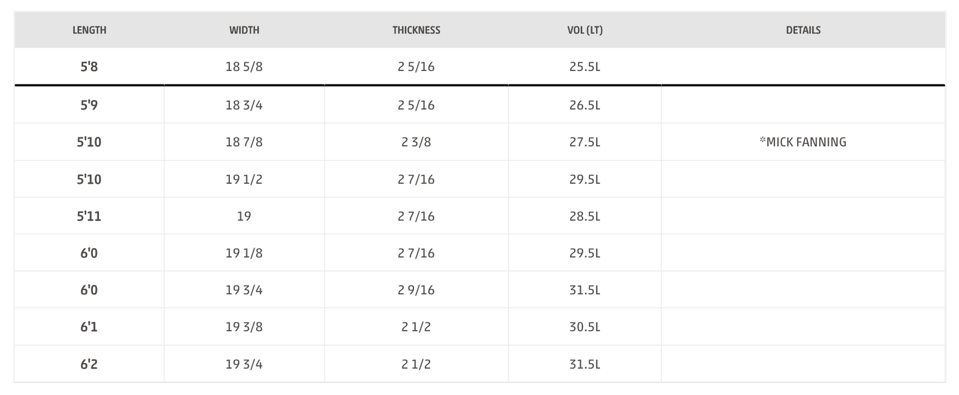Click the WIDTH column header
This screenshot has width=959, height=395.
click(244, 30)
